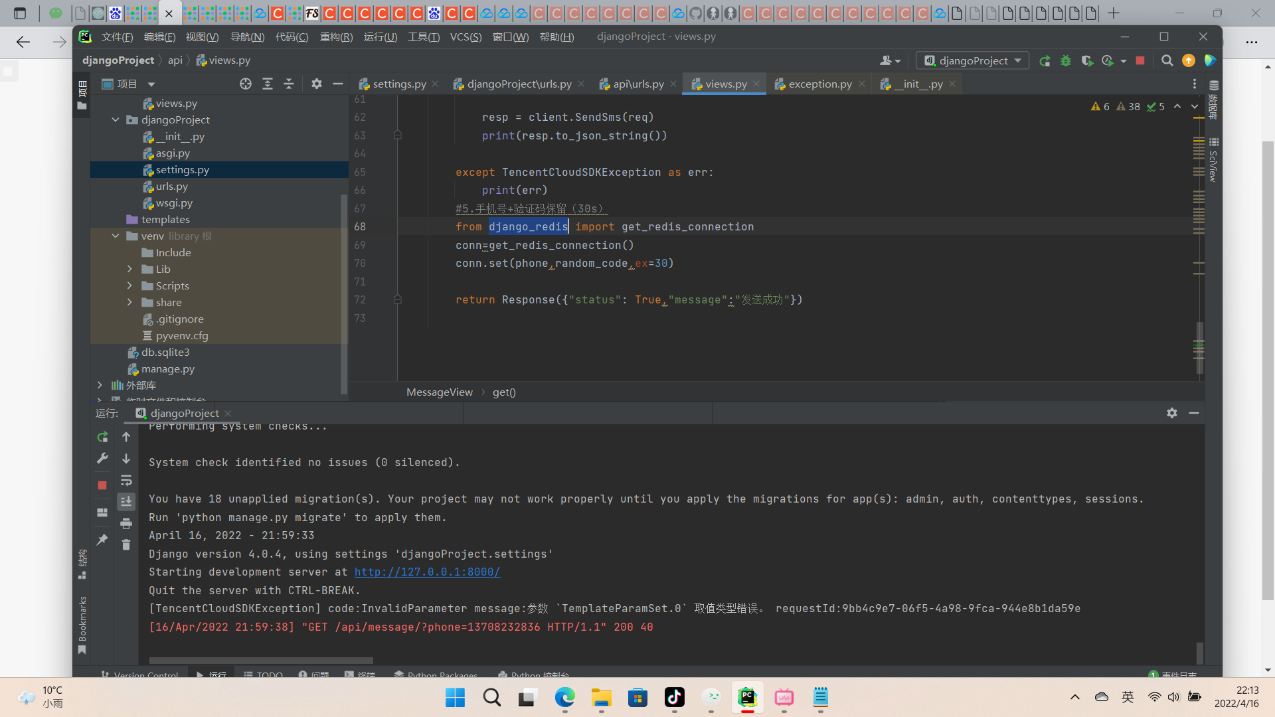Open the project view dropdown arrow

[151, 84]
